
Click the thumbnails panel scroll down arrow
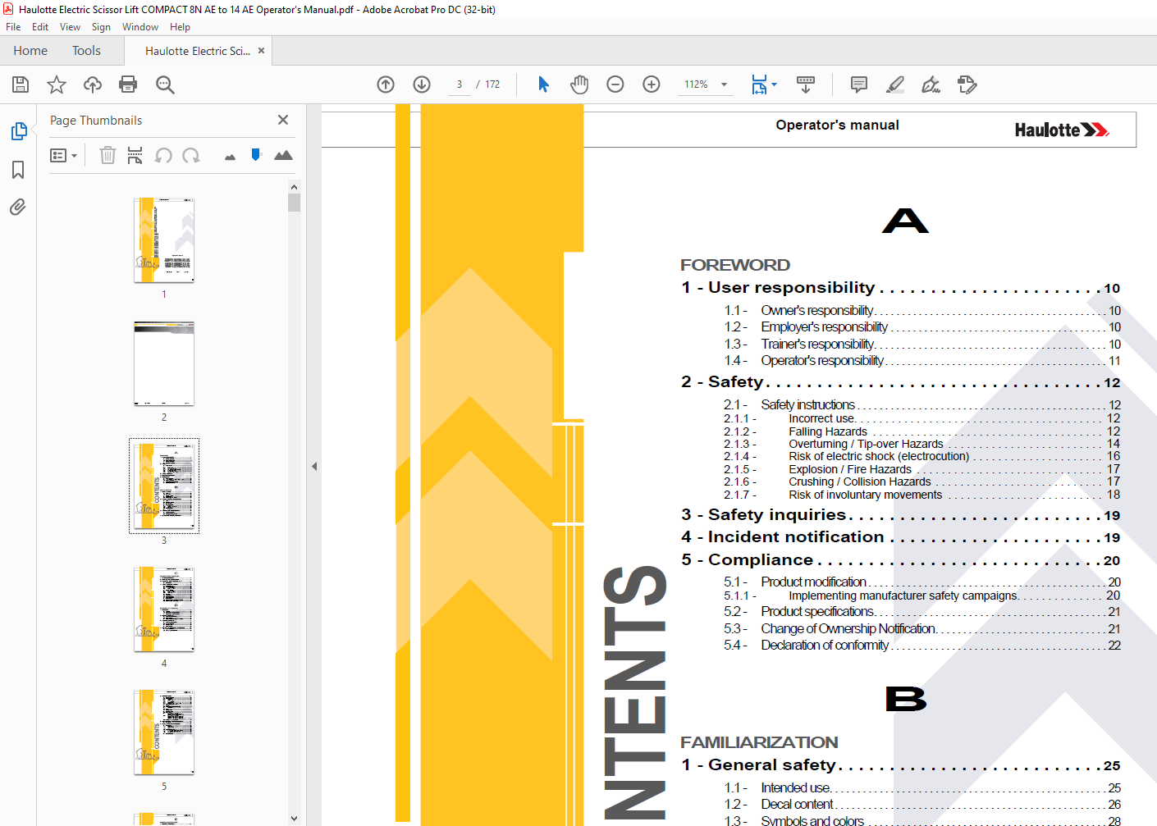295,818
